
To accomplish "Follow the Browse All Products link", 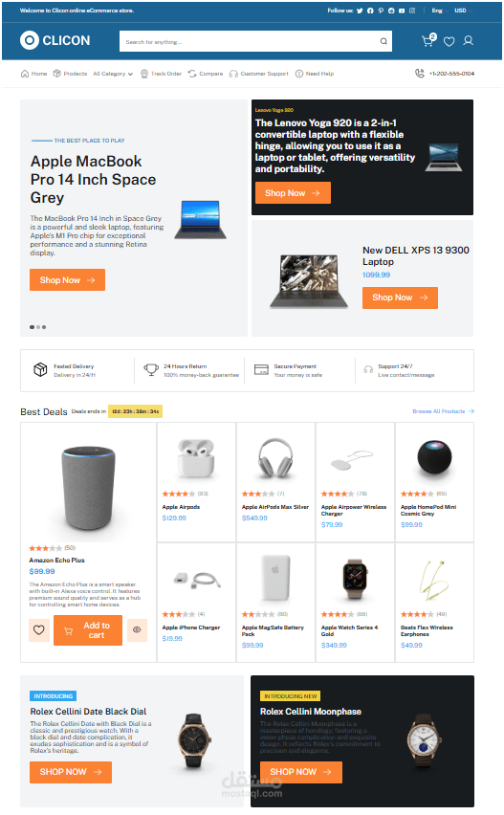I will point(443,411).
